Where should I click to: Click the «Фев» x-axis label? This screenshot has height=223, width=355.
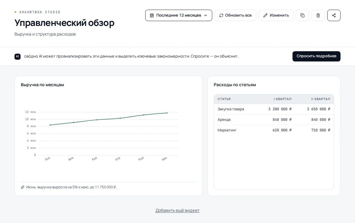click(x=71, y=159)
